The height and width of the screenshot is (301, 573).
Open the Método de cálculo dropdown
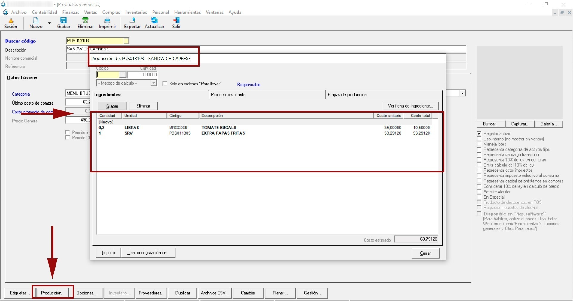[x=153, y=83]
